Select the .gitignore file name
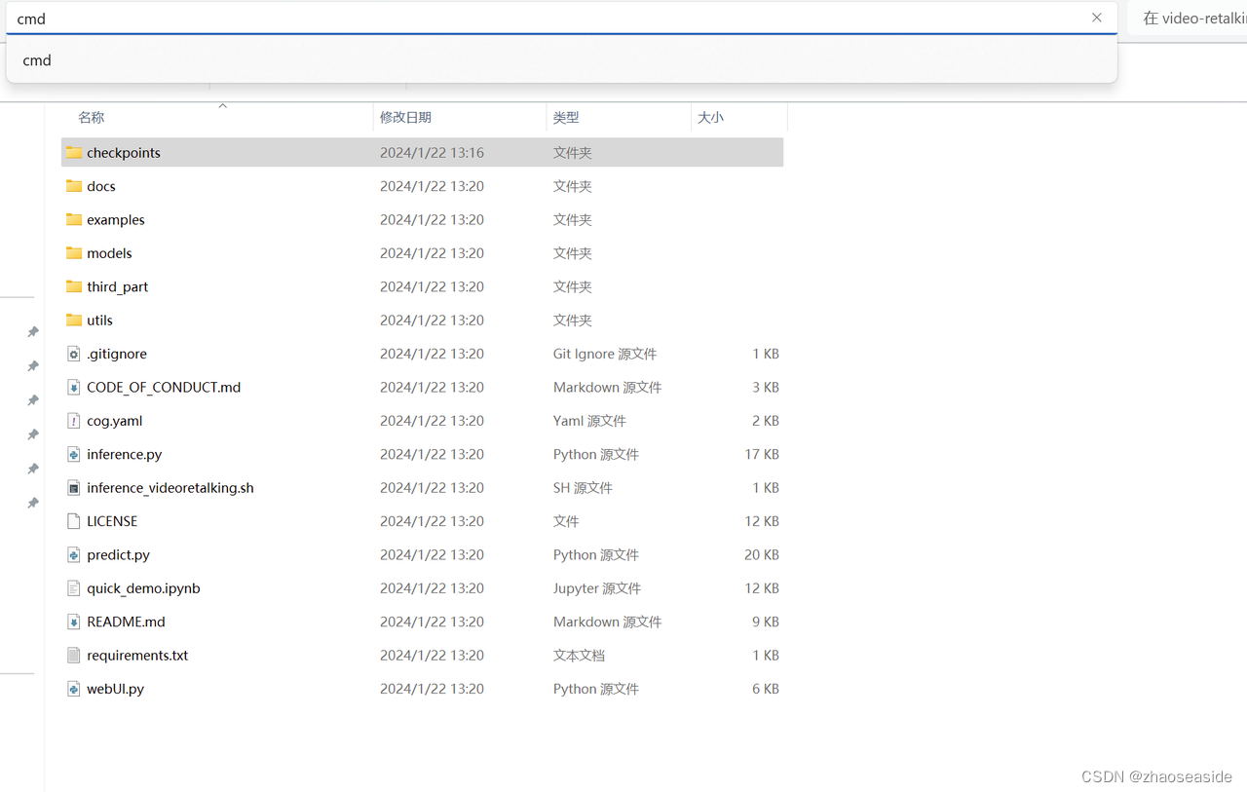Viewport: 1247px width, 792px height. [x=117, y=354]
